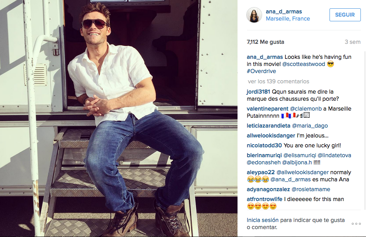View the 7,112 Me gusta likes
The height and width of the screenshot is (237, 366).
[x=265, y=42]
